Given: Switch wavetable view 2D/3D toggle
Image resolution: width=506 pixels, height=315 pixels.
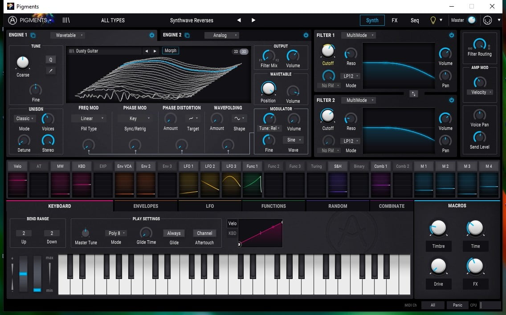Looking at the screenshot, I should (x=240, y=52).
